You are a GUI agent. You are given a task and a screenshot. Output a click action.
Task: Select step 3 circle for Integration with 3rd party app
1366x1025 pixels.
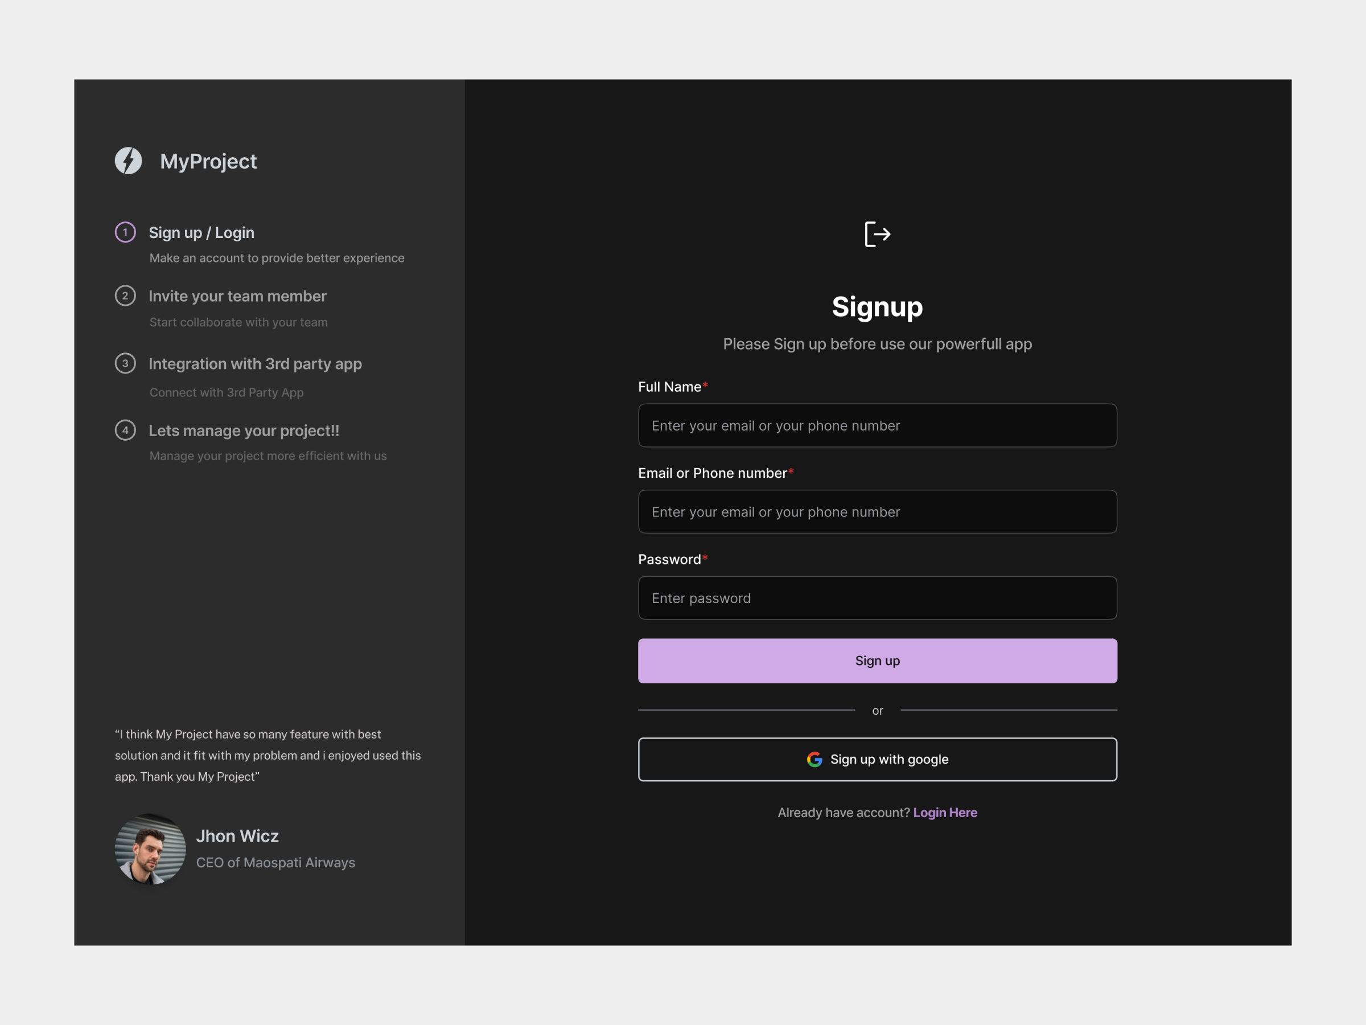pos(125,364)
